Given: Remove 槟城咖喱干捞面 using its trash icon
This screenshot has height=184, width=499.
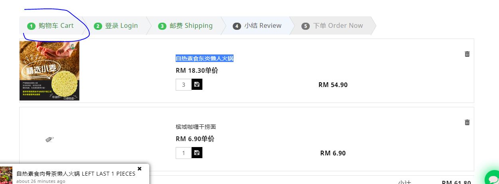Looking at the screenshot, I should [467, 122].
